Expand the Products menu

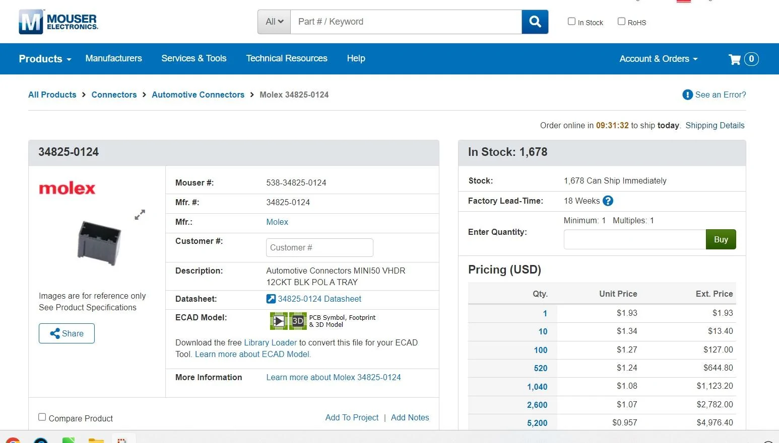(45, 59)
